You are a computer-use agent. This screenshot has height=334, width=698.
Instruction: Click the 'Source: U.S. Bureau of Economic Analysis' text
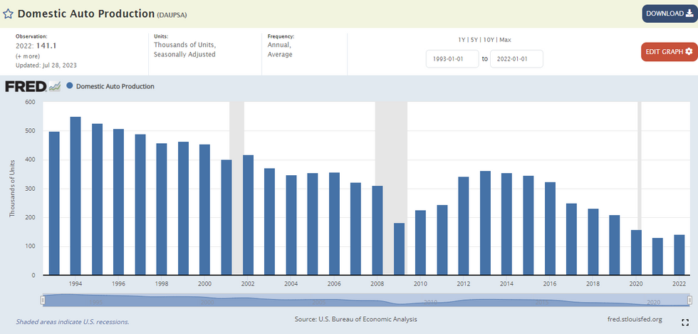click(x=355, y=319)
